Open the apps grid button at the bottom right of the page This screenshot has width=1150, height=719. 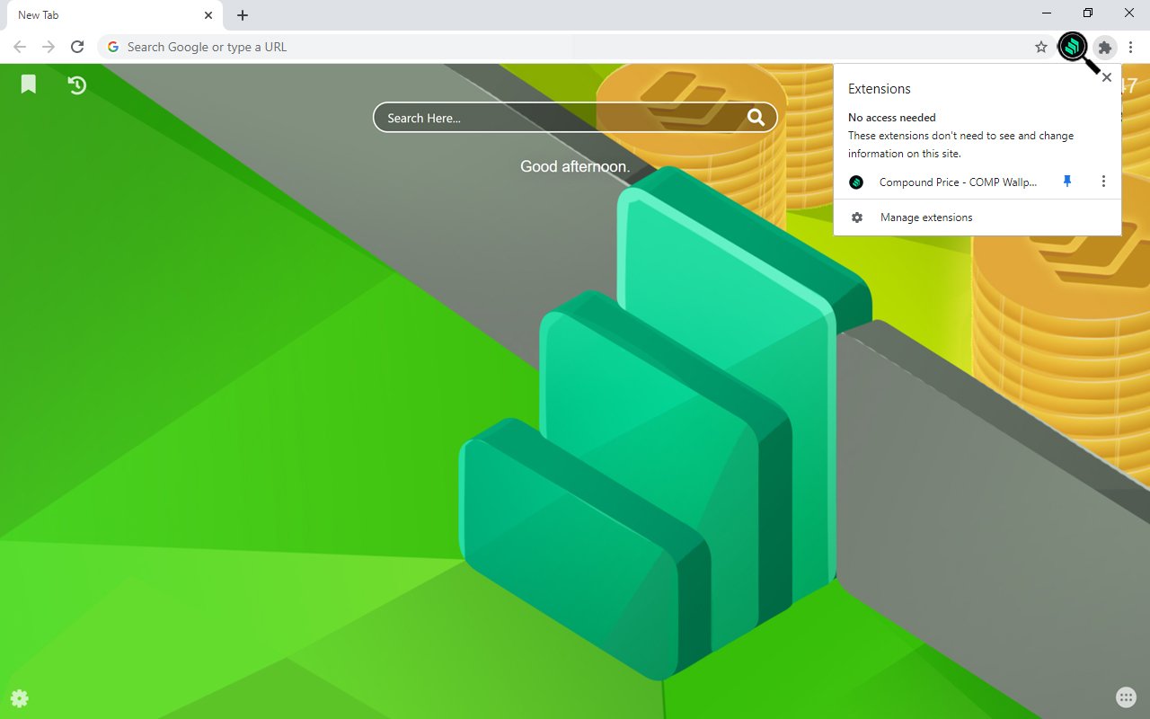tap(1126, 697)
